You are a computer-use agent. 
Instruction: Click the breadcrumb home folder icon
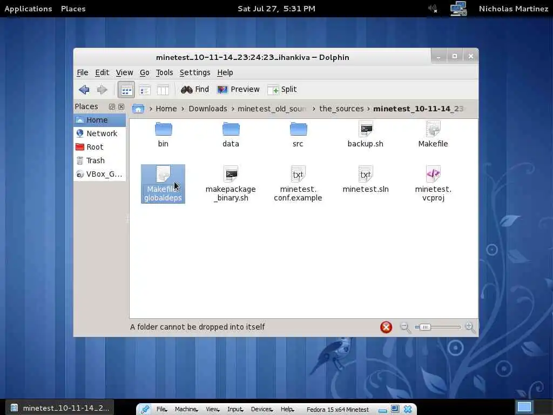tap(138, 109)
